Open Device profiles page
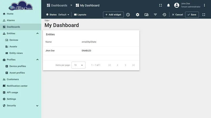The width and height of the screenshot is (211, 118). (x=21, y=66)
